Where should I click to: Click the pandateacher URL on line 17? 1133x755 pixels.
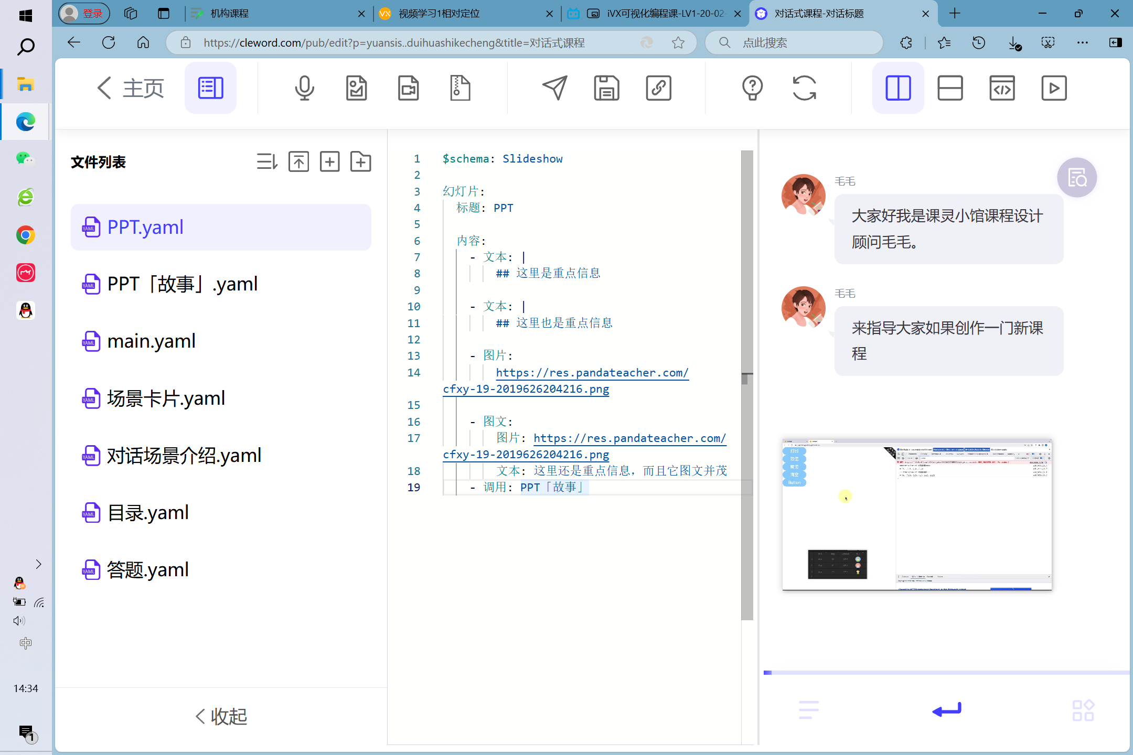tap(629, 438)
